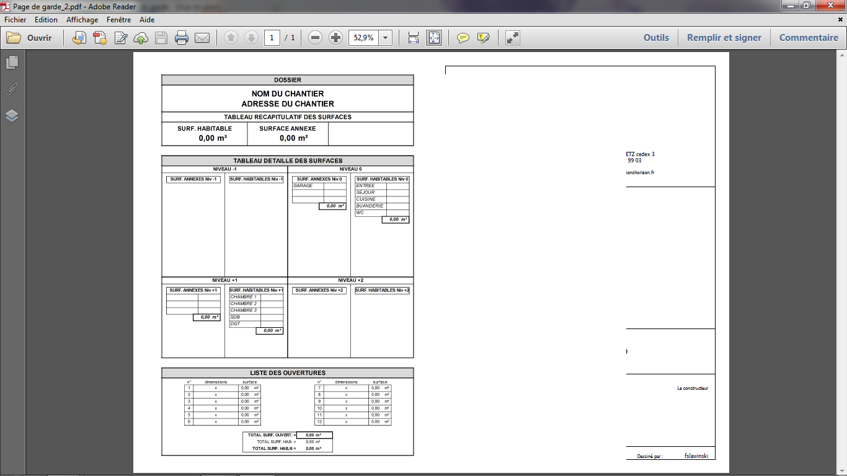847x476 pixels.
Task: Click the SDB row
Action: click(256, 317)
